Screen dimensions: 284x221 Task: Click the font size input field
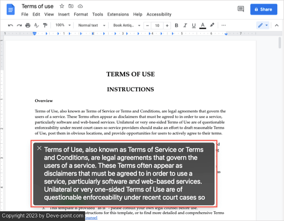(157, 26)
